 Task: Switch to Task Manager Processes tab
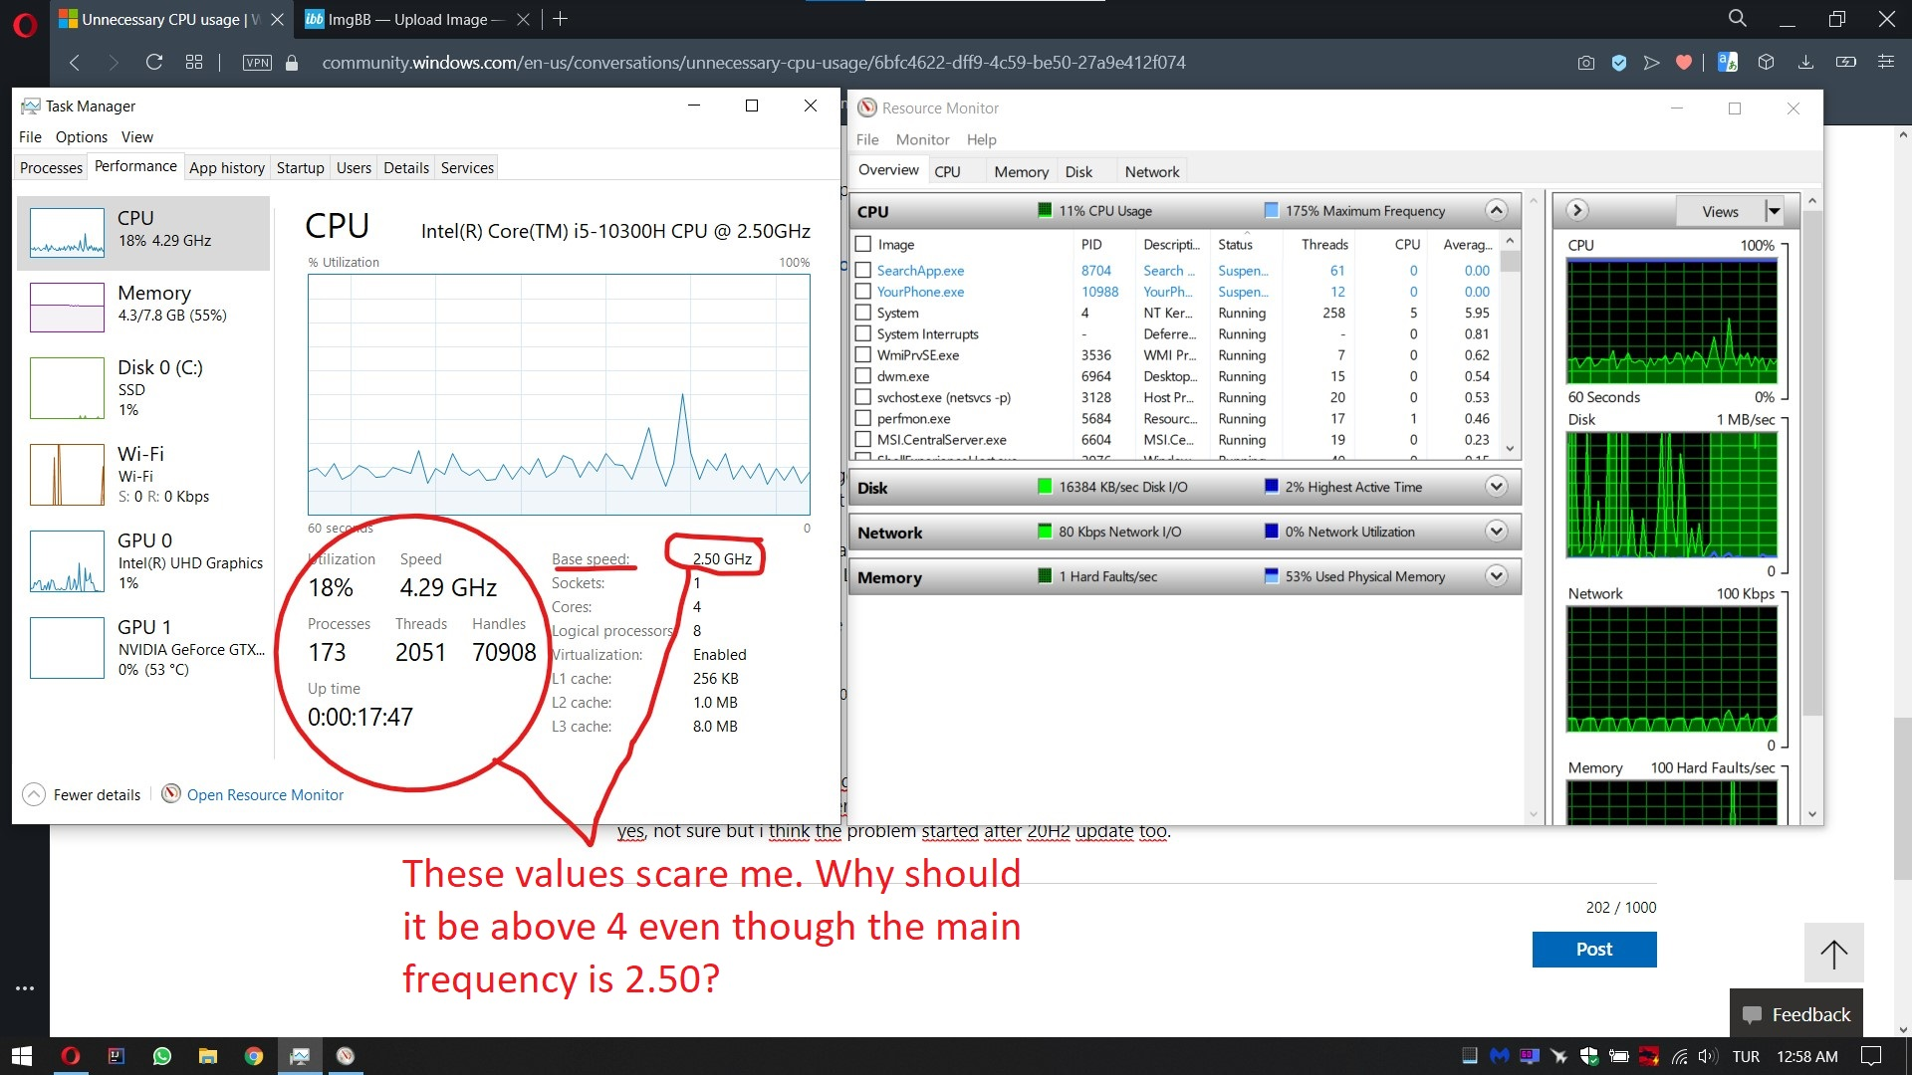point(51,167)
